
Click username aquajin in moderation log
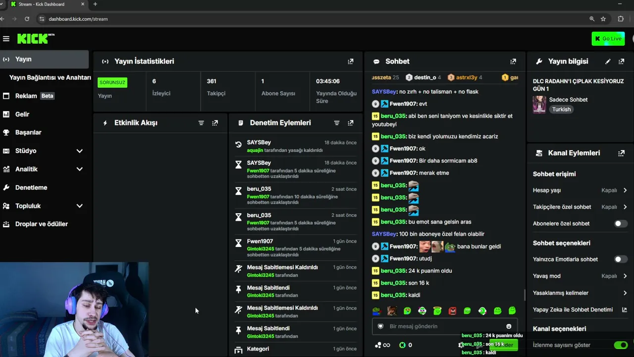[x=255, y=150]
